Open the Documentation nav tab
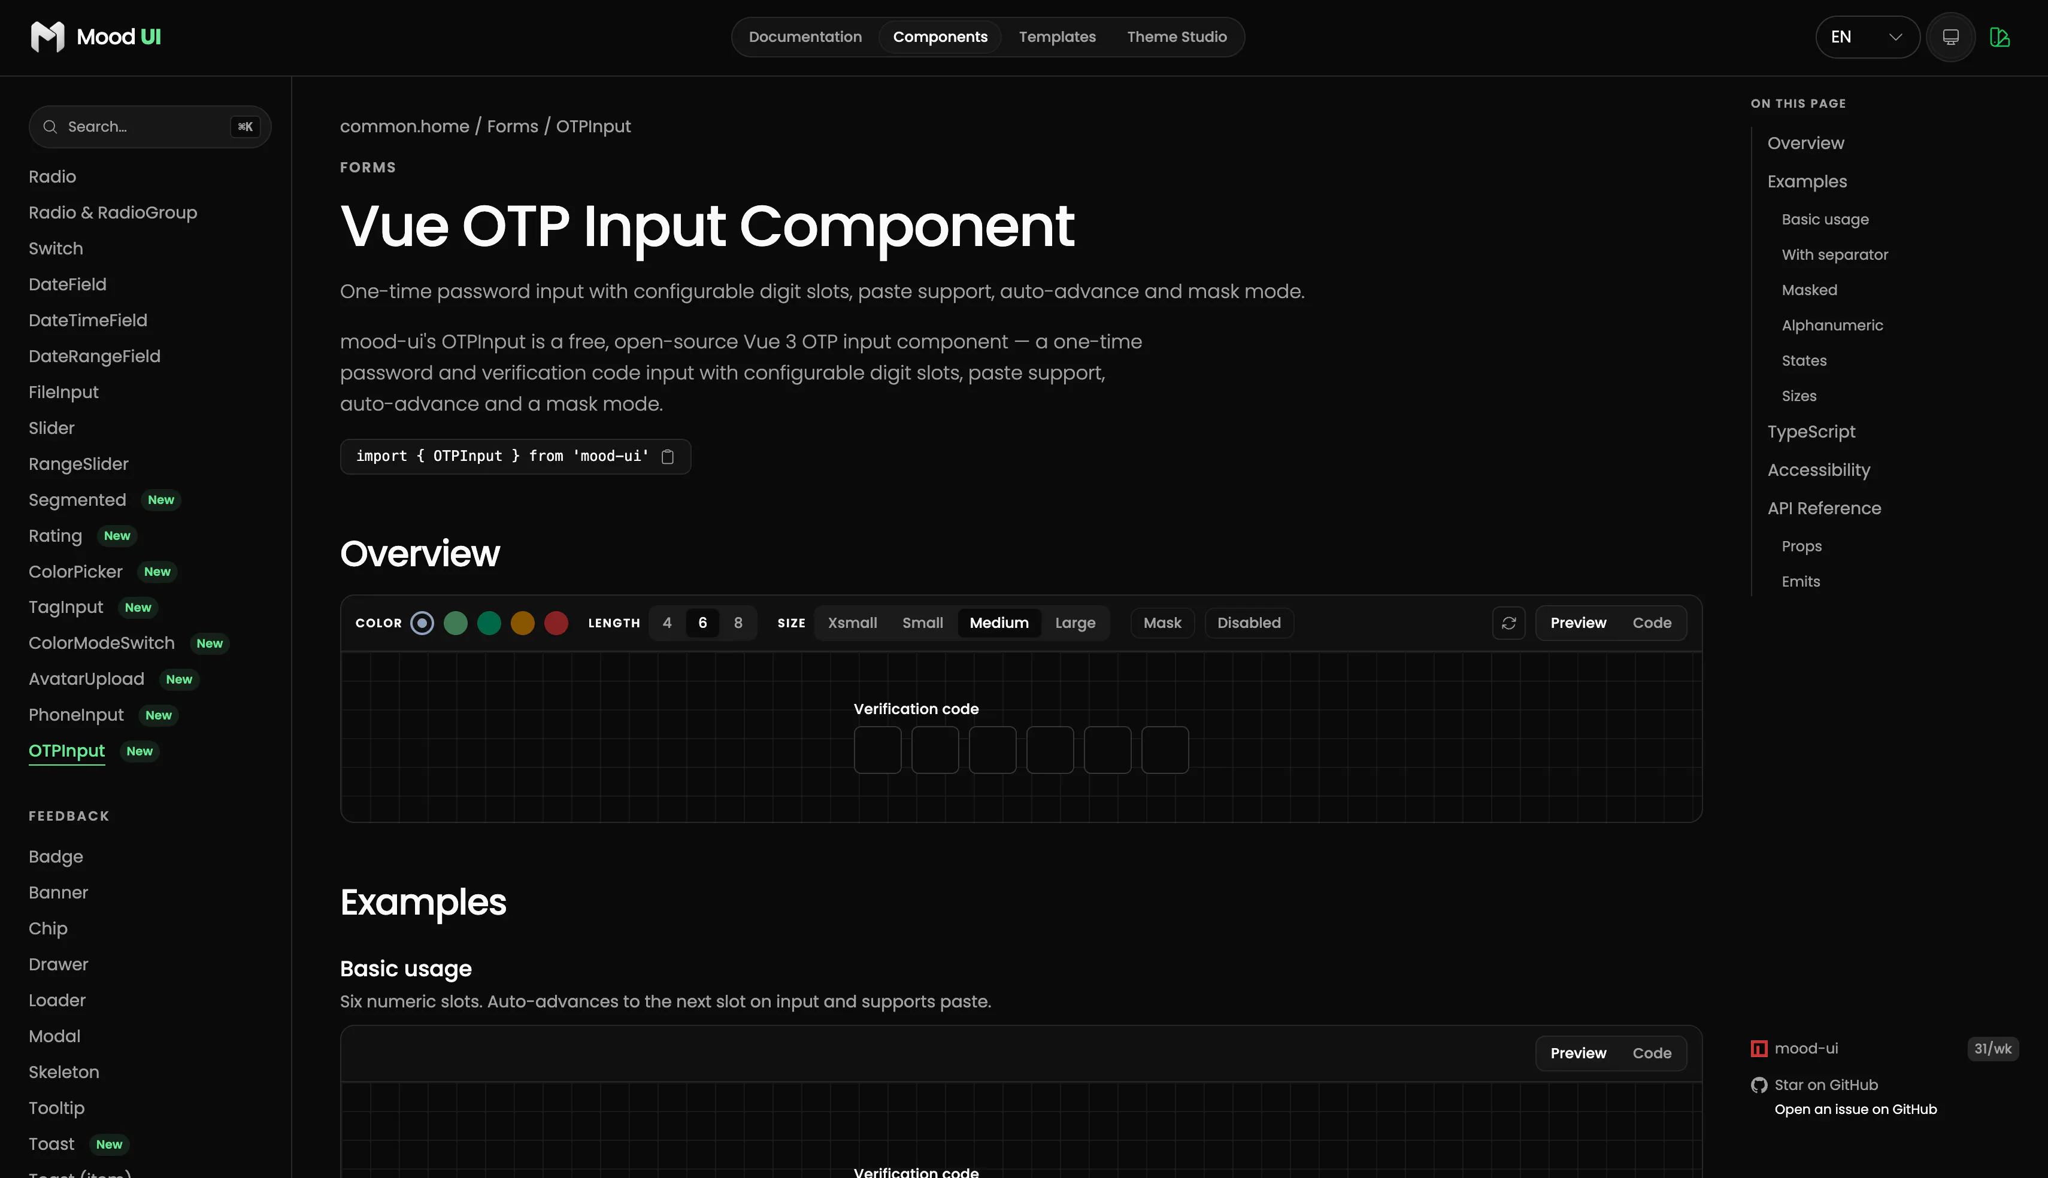2048x1178 pixels. 805,37
